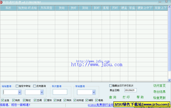Click the 到站 column header
This screenshot has height=108, width=171.
tap(85, 8)
